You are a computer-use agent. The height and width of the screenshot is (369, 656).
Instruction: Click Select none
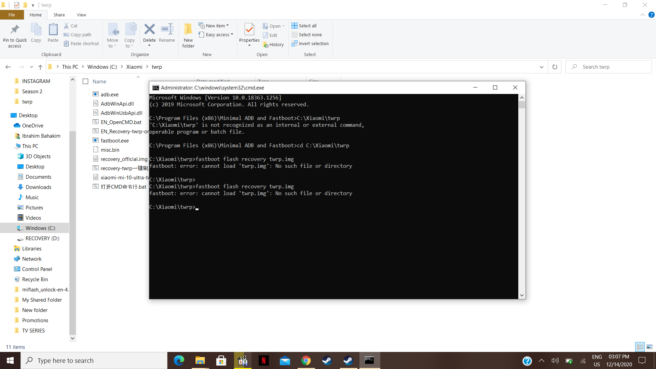point(307,35)
